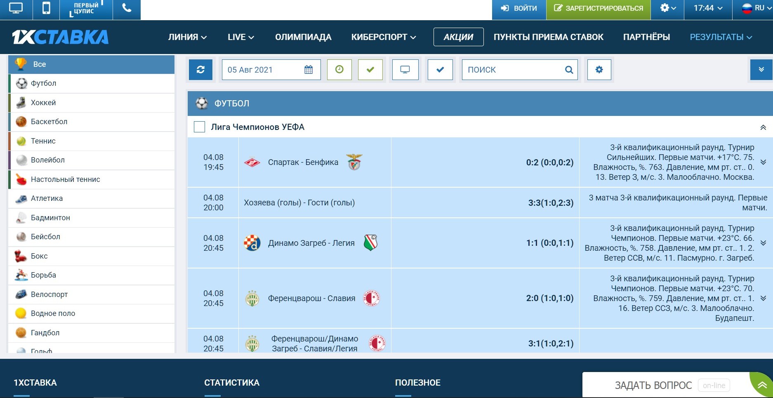Viewport: 773px width, 398px height.
Task: Click the ФУТБОЛ section header
Action: coord(480,104)
